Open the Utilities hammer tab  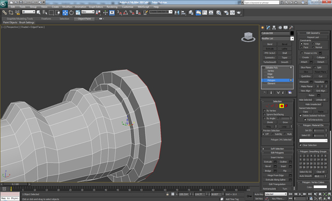(292, 27)
